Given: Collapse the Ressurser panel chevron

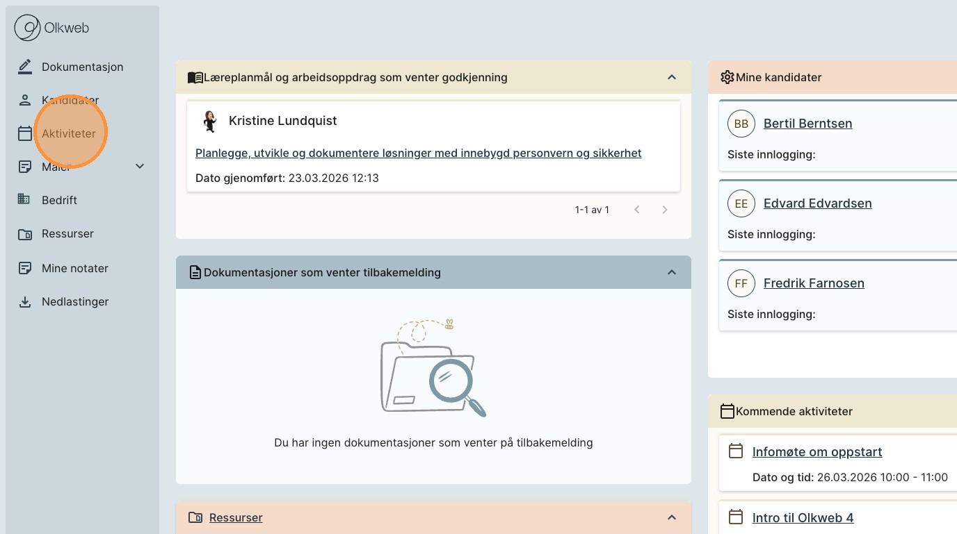Looking at the screenshot, I should (671, 517).
